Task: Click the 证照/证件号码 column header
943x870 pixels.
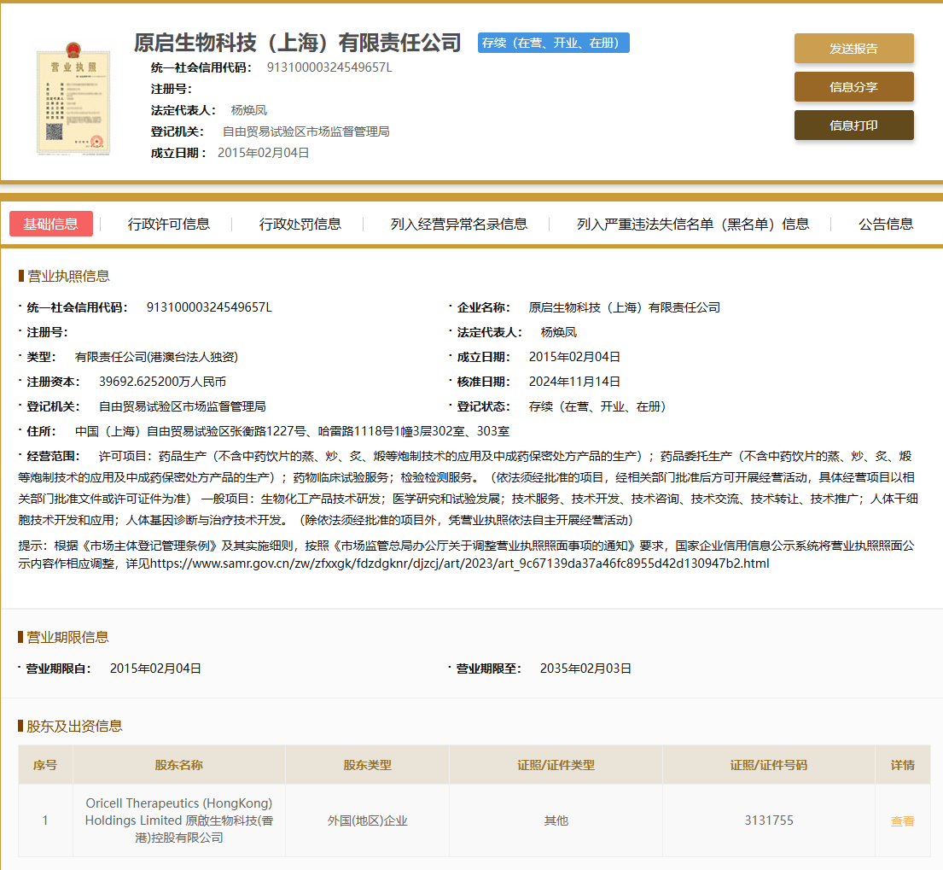Action: click(x=769, y=765)
